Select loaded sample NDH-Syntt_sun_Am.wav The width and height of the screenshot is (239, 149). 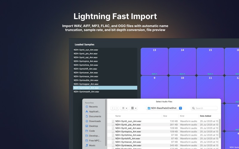click(x=105, y=50)
